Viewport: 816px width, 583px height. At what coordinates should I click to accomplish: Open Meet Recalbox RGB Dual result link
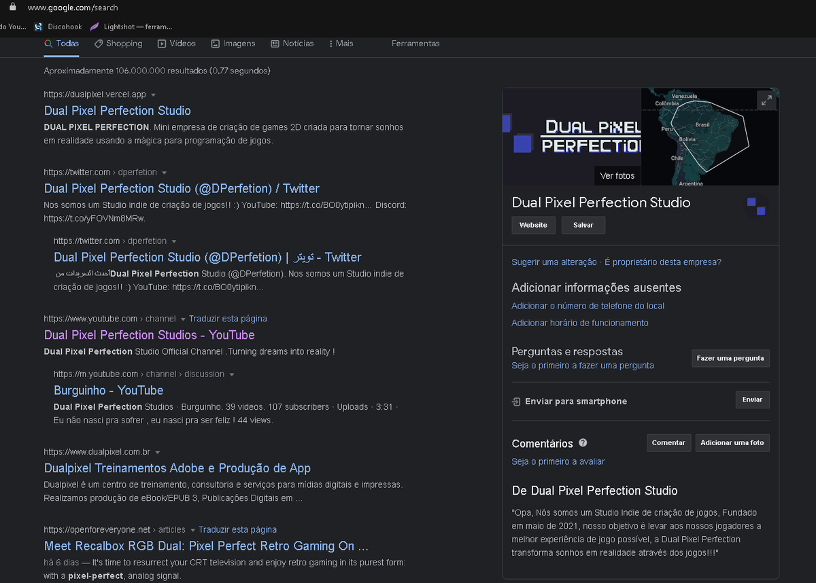click(x=207, y=546)
